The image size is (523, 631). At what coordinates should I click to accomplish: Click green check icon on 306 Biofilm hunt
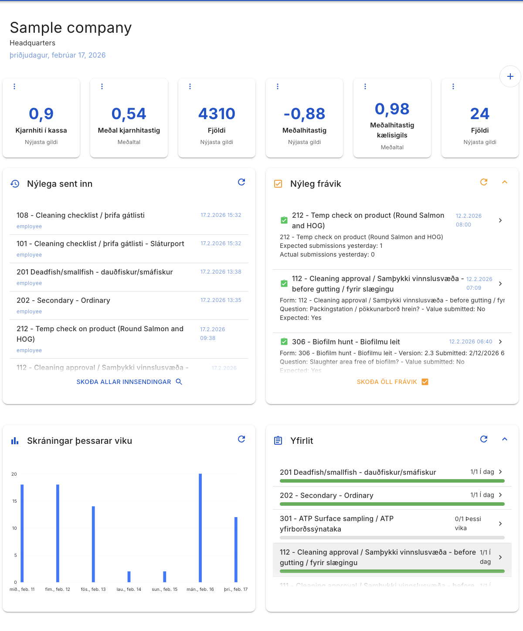point(284,342)
